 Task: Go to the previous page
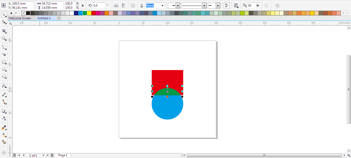coord(24,155)
